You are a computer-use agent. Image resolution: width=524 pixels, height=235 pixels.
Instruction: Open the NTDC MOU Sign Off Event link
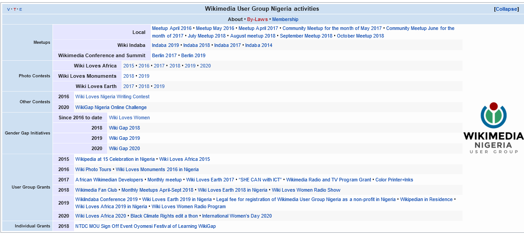pos(145,226)
